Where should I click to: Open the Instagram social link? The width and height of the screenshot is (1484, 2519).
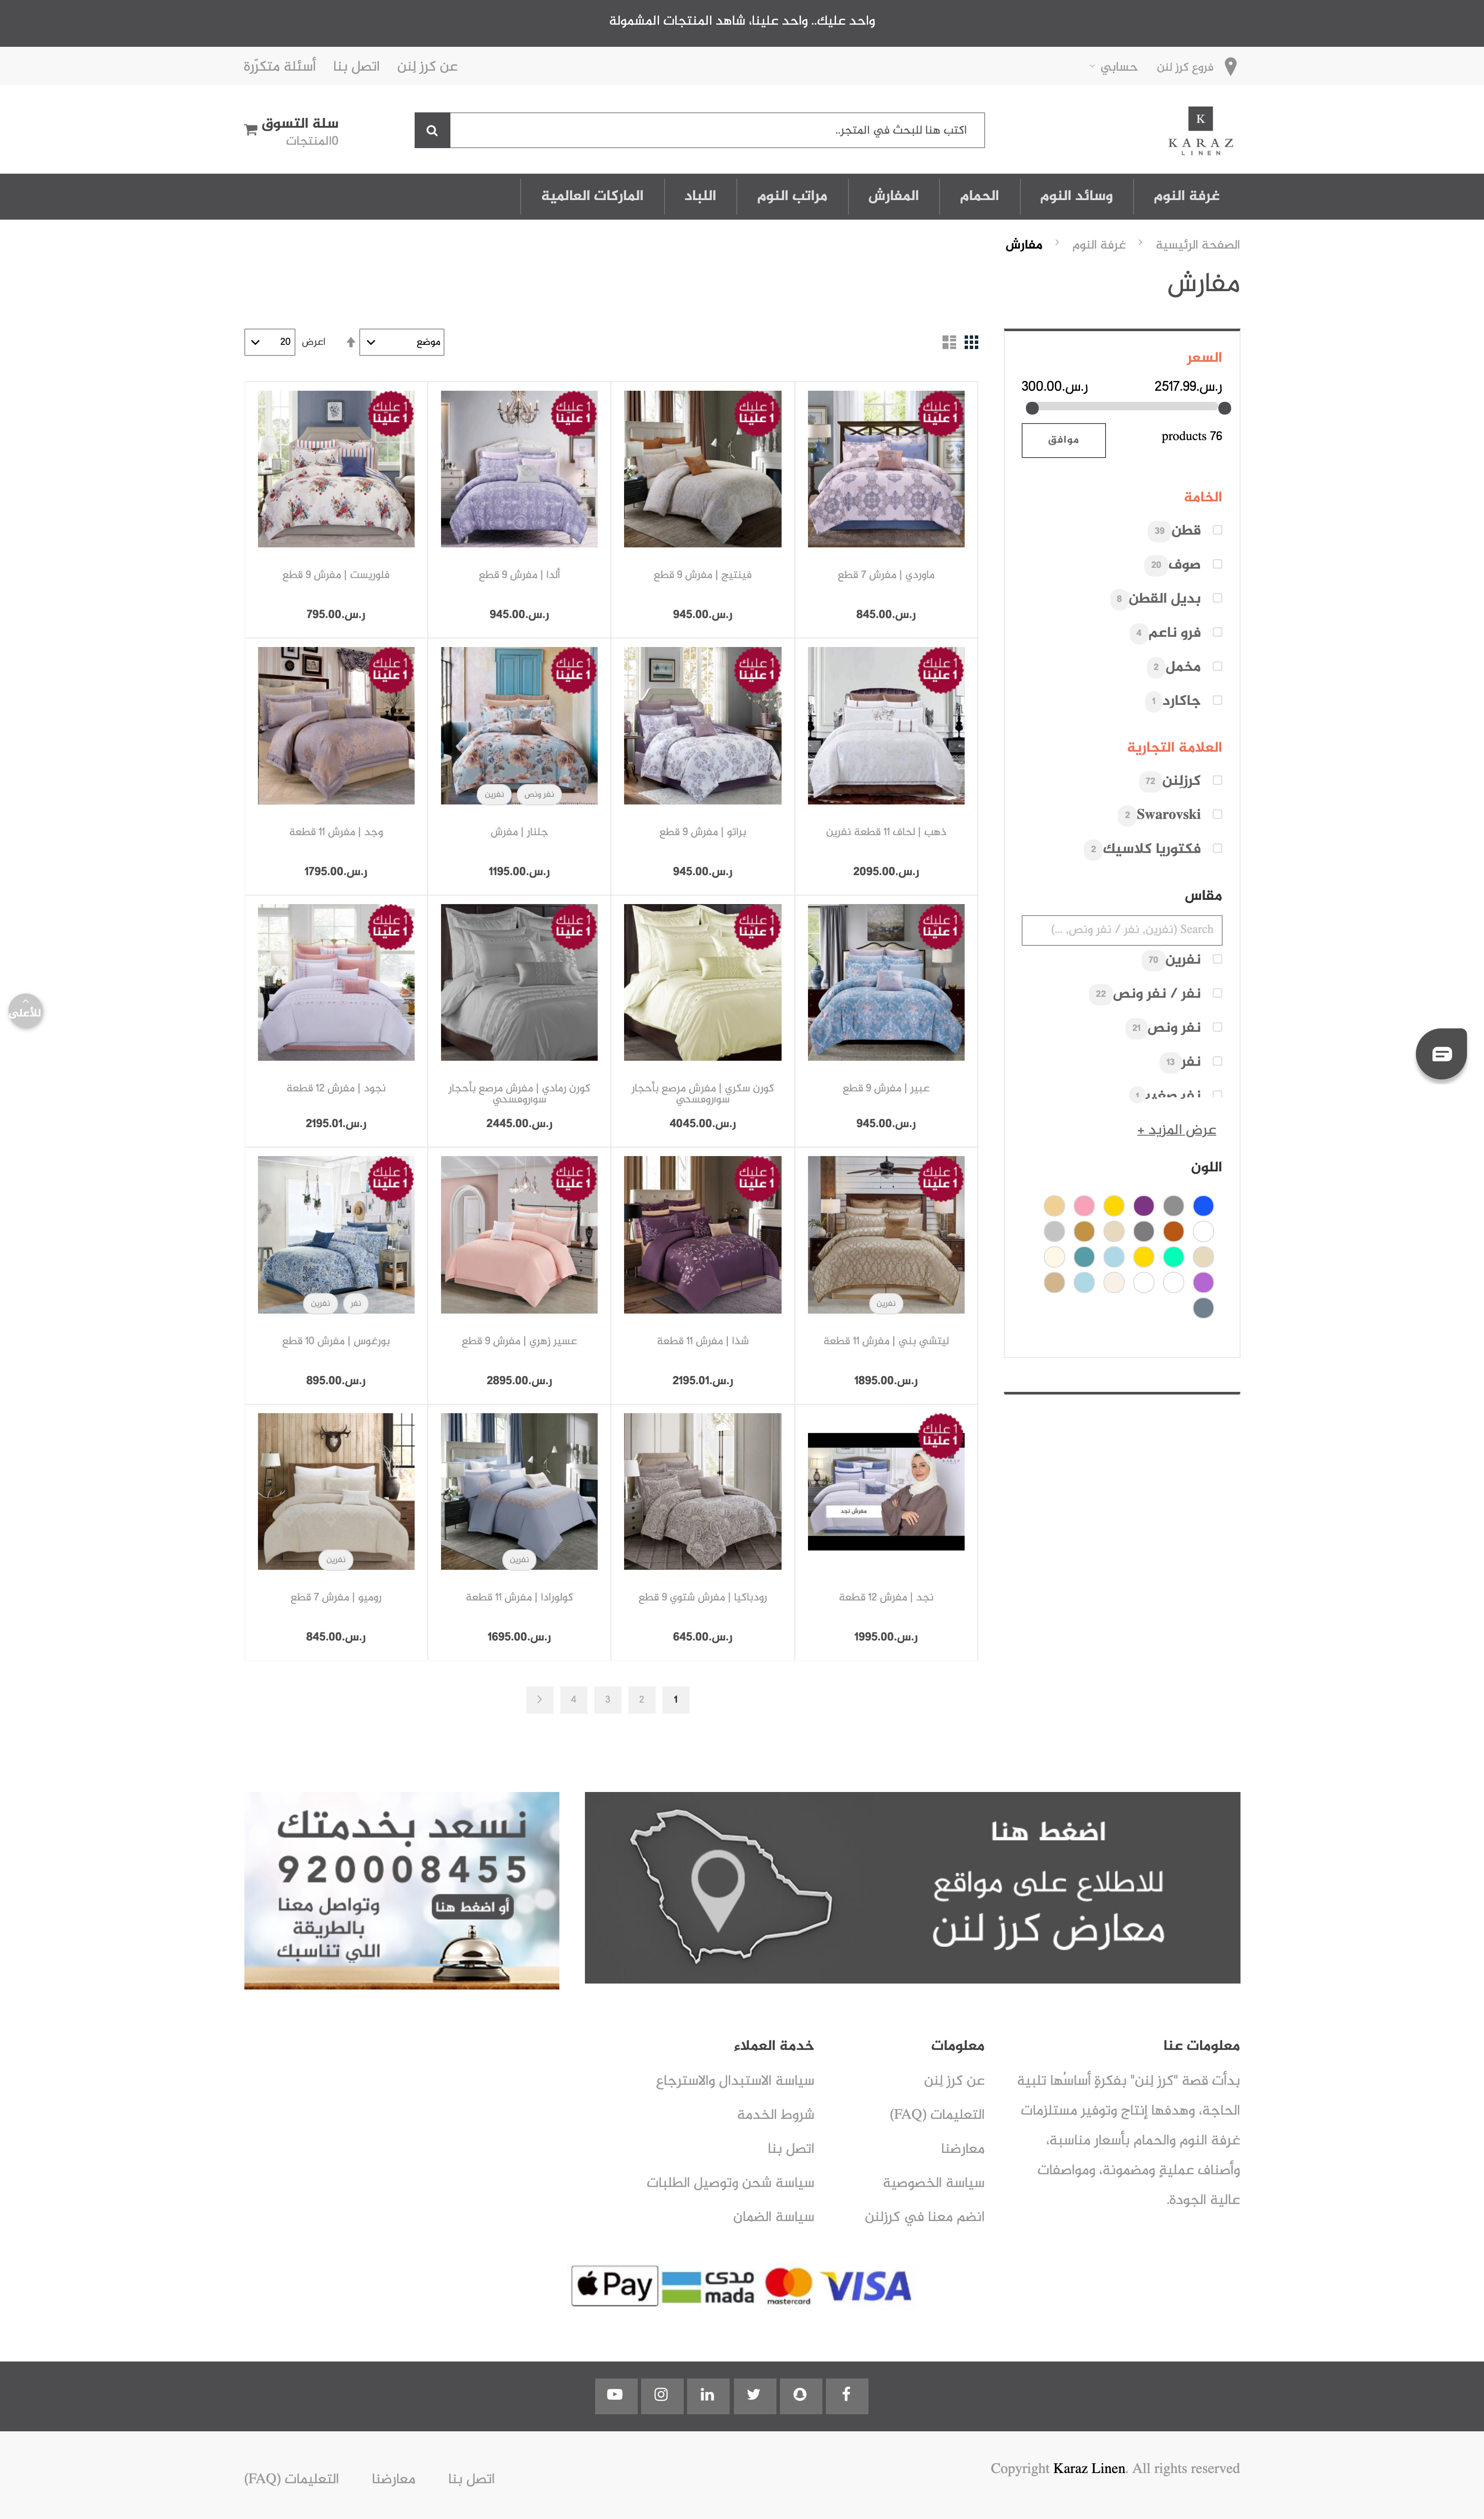[x=661, y=2394]
